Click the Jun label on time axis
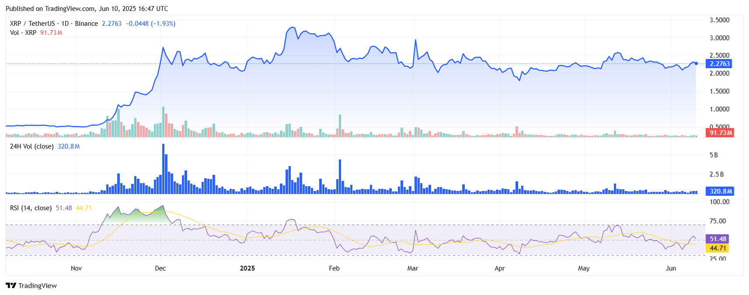Viewport: 749px width, 295px height. [x=671, y=268]
